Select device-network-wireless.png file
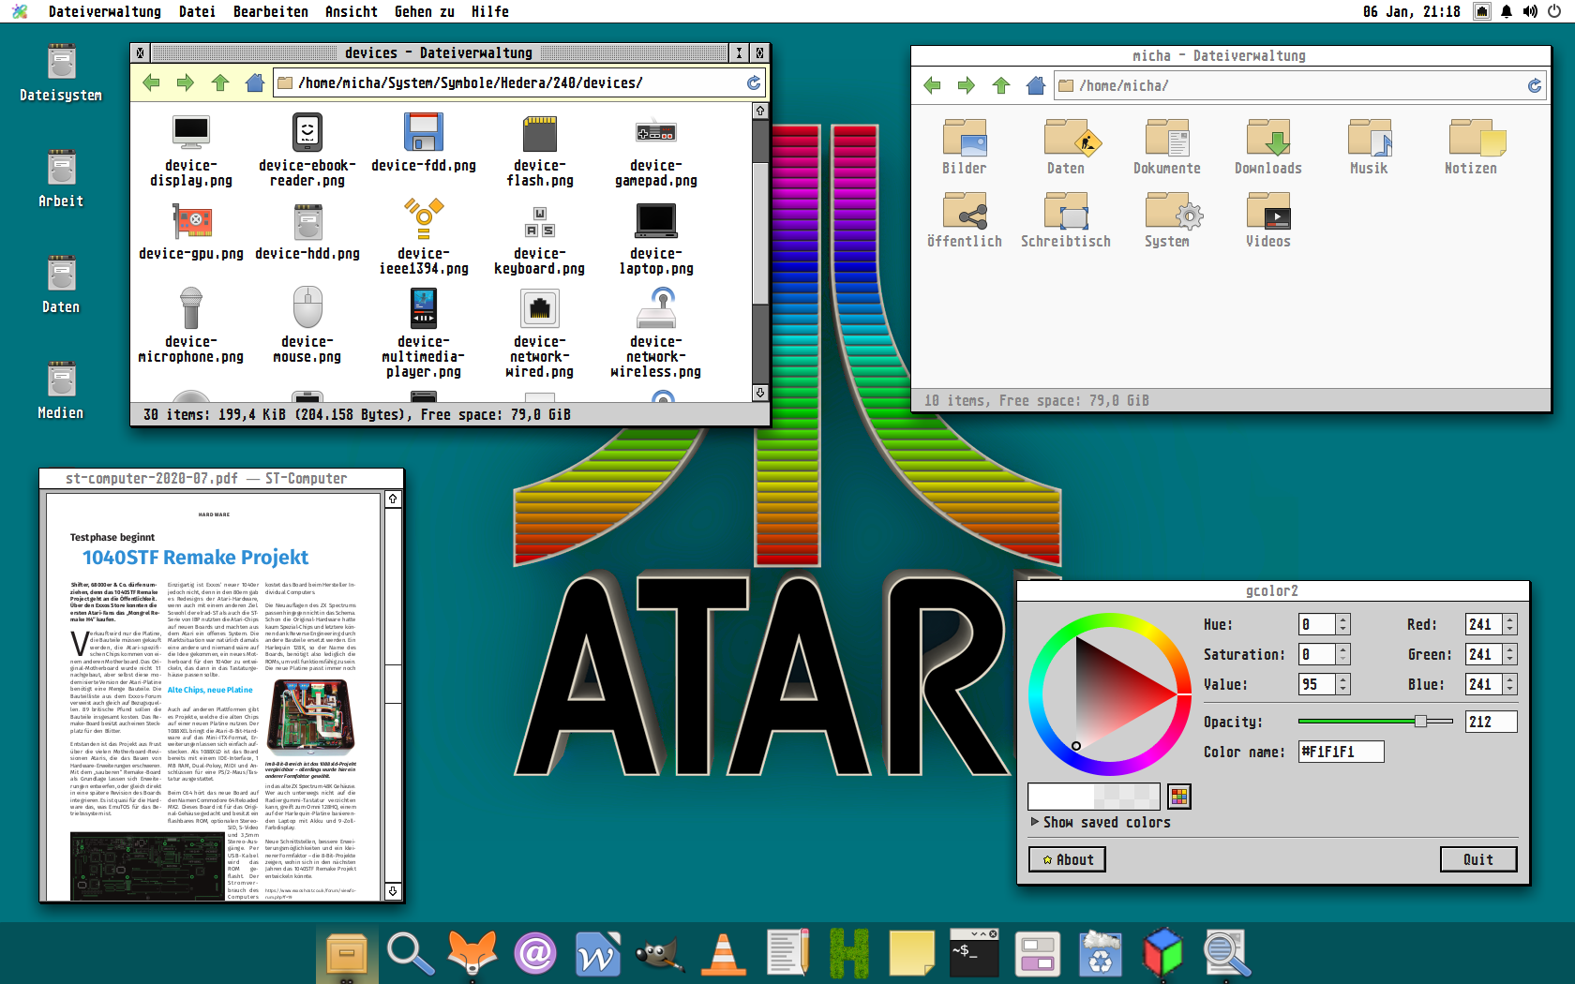 coord(656,334)
